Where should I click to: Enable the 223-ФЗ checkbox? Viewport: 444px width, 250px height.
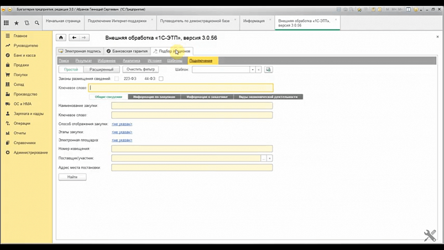point(117,79)
